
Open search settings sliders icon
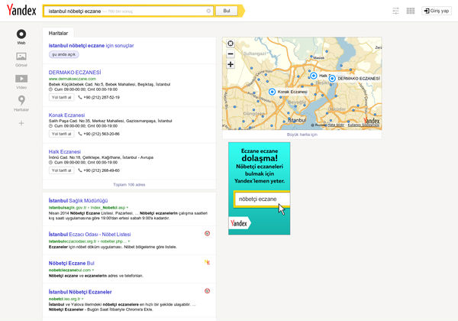tap(395, 11)
